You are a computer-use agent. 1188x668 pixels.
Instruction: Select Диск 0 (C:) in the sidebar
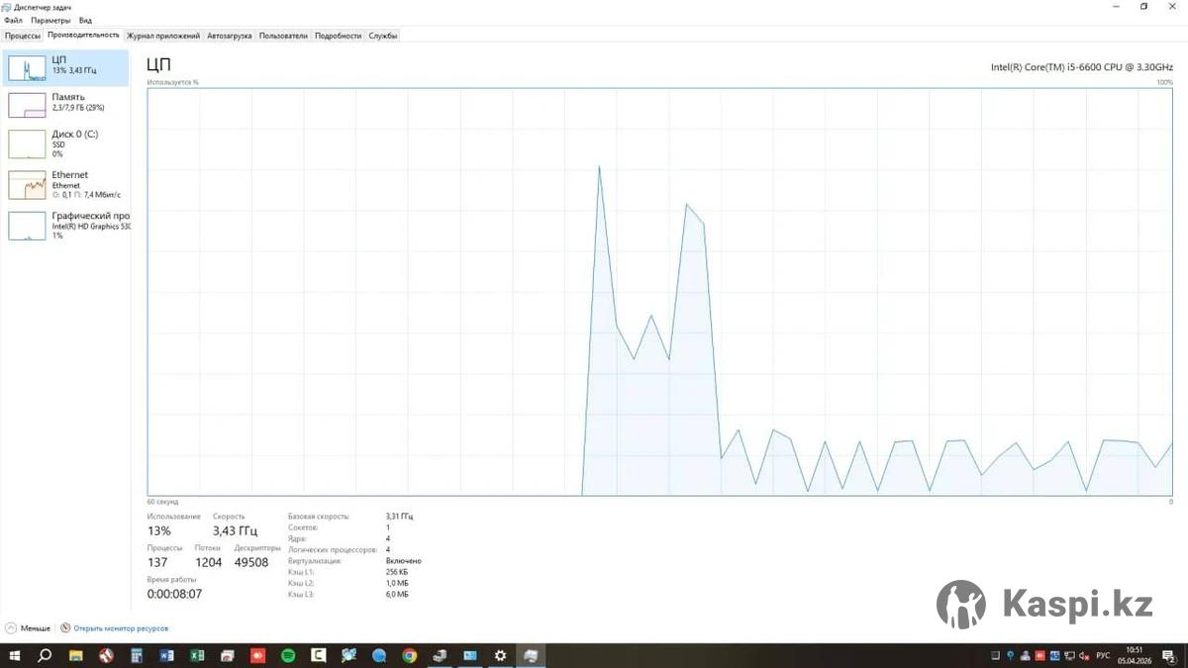tap(65, 143)
